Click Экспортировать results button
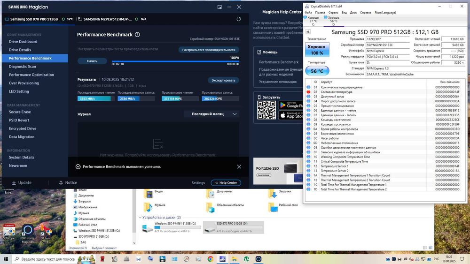Screen dimensions: 470x264 224,80
